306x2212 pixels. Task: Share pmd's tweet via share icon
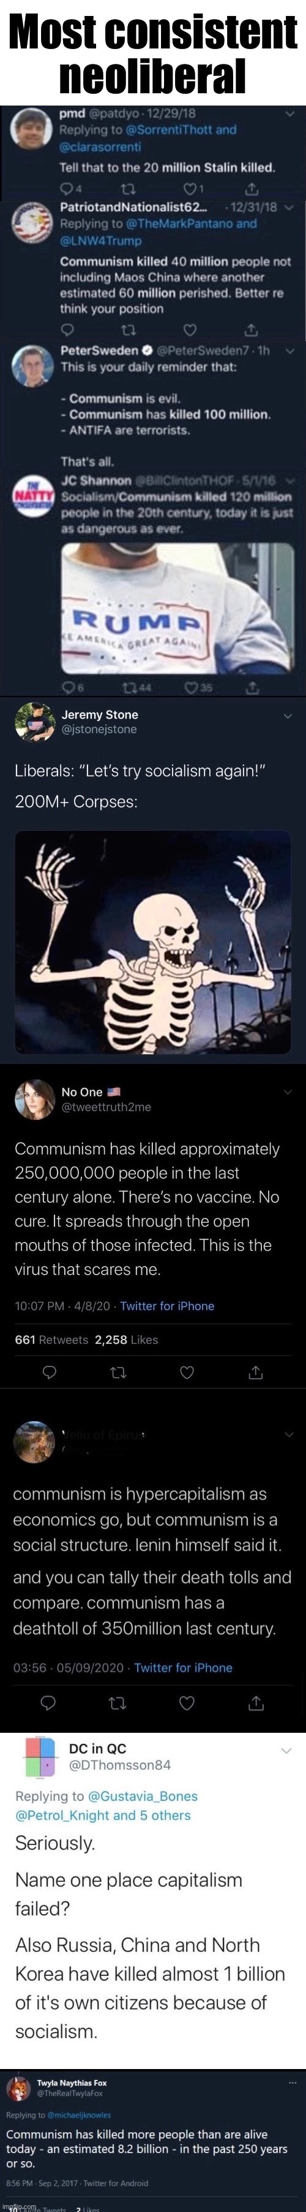(x=251, y=188)
